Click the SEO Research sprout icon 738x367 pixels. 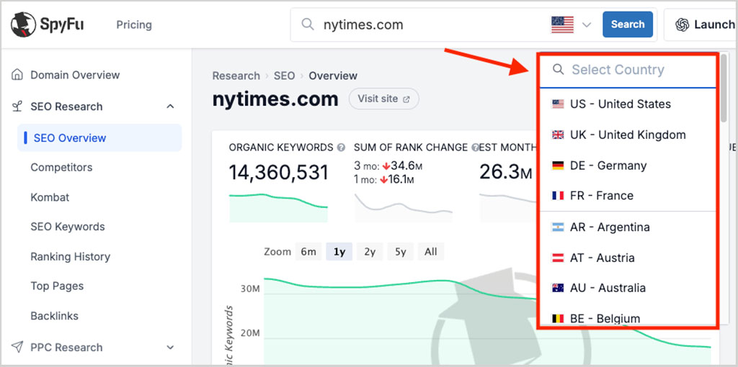pos(17,107)
